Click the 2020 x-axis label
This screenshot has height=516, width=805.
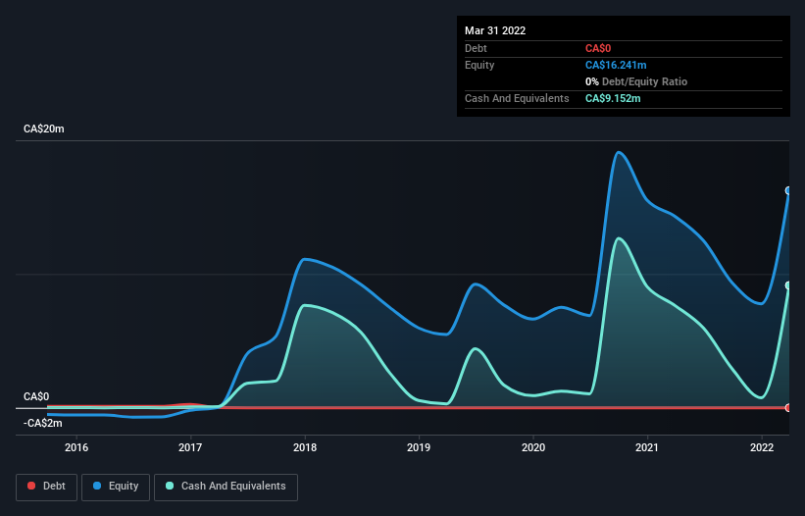533,447
